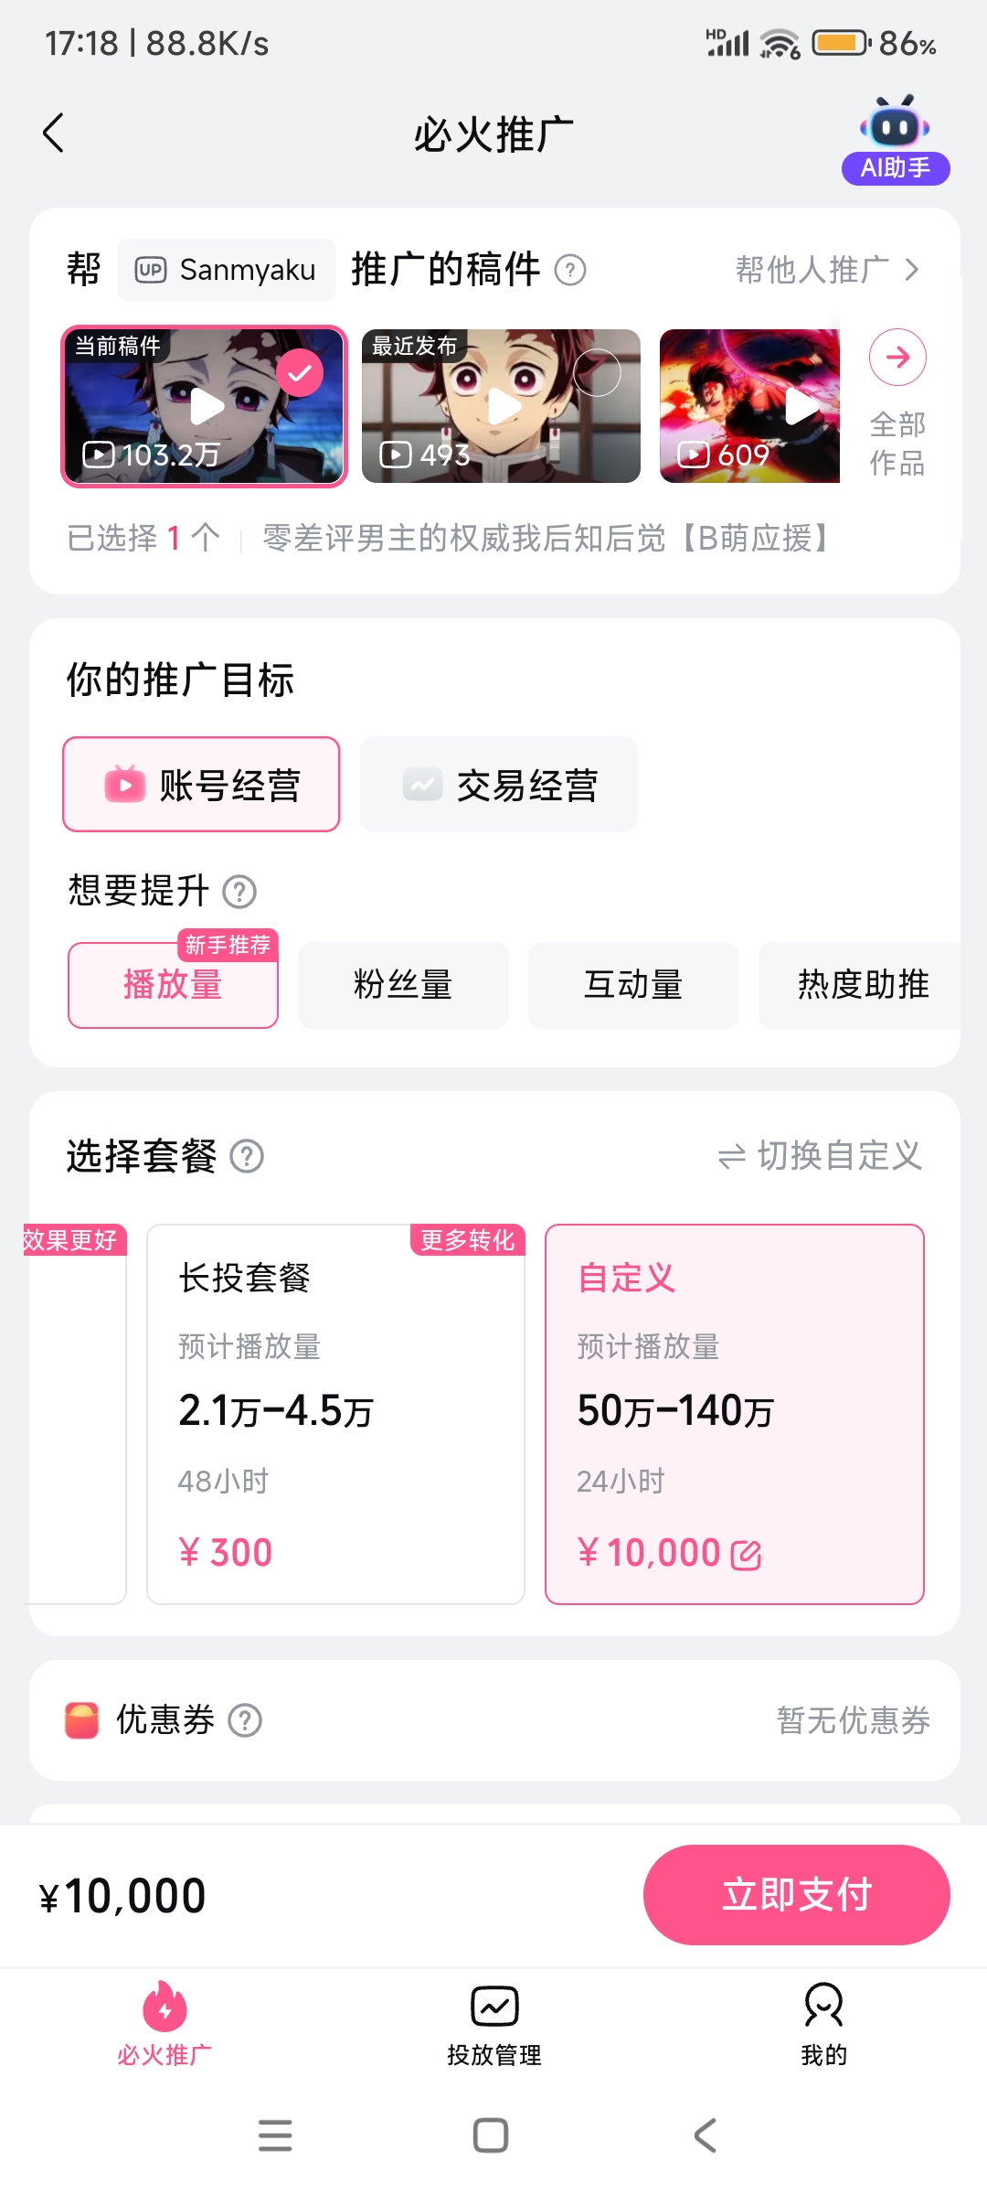Screen dimensions: 987x2195
Task: Tap the 立即支付 pay button
Action: [797, 1895]
